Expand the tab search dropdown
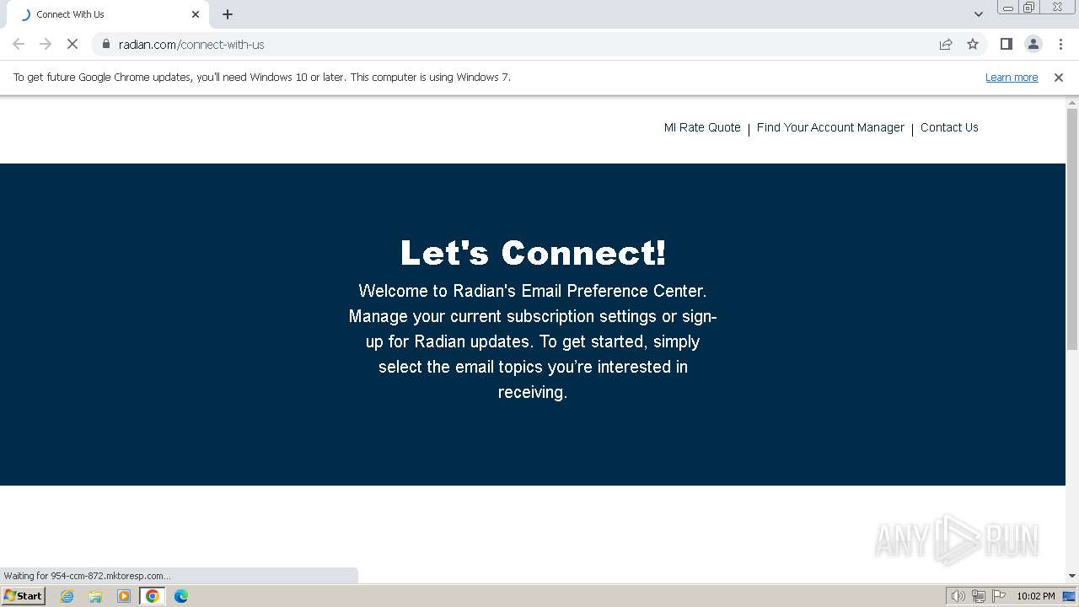This screenshot has height=607, width=1079. (x=979, y=14)
